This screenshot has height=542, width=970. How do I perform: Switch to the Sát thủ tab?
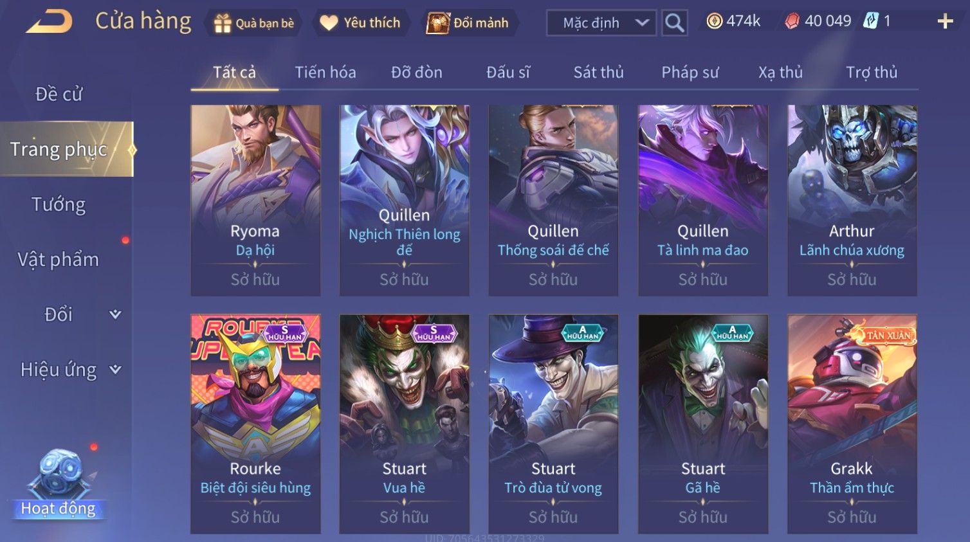point(599,72)
